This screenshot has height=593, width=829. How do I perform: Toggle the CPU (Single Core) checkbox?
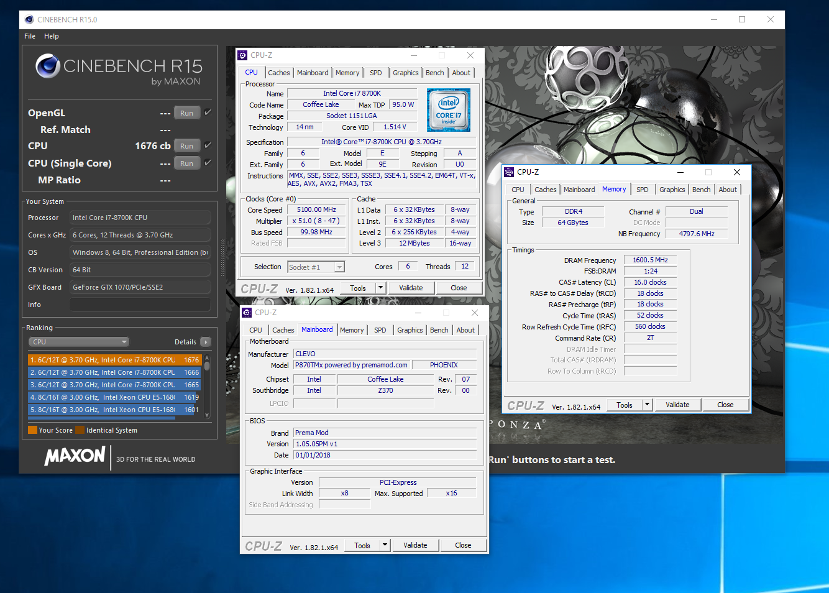pos(208,163)
